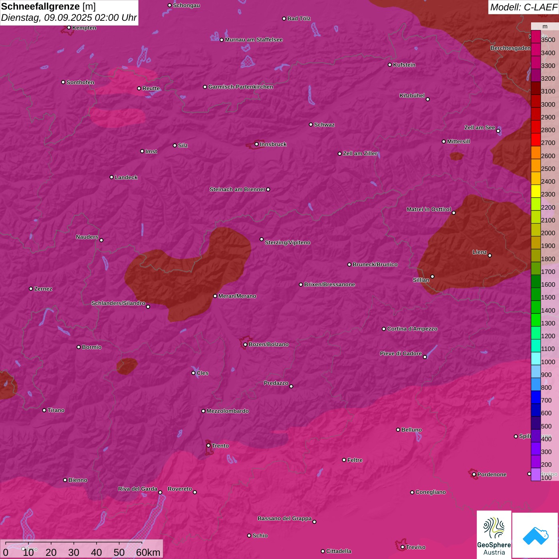Click the Berchtesgaden label

510,48
